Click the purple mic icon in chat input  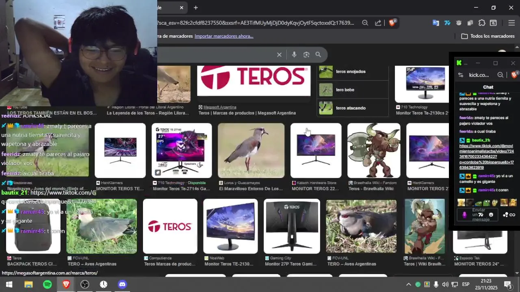point(464,215)
